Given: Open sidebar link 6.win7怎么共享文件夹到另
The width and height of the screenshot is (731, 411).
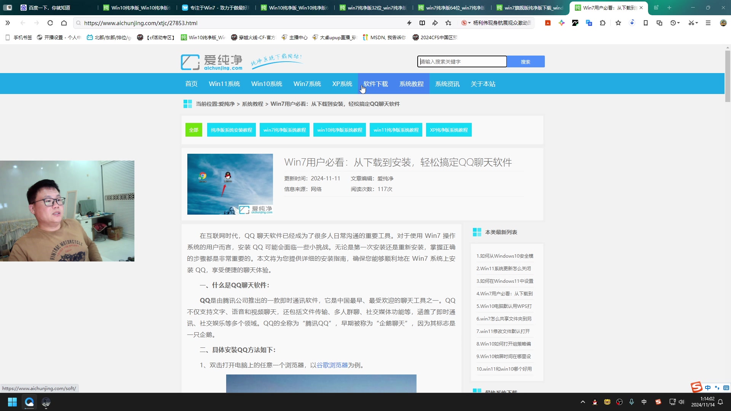Looking at the screenshot, I should [504, 319].
